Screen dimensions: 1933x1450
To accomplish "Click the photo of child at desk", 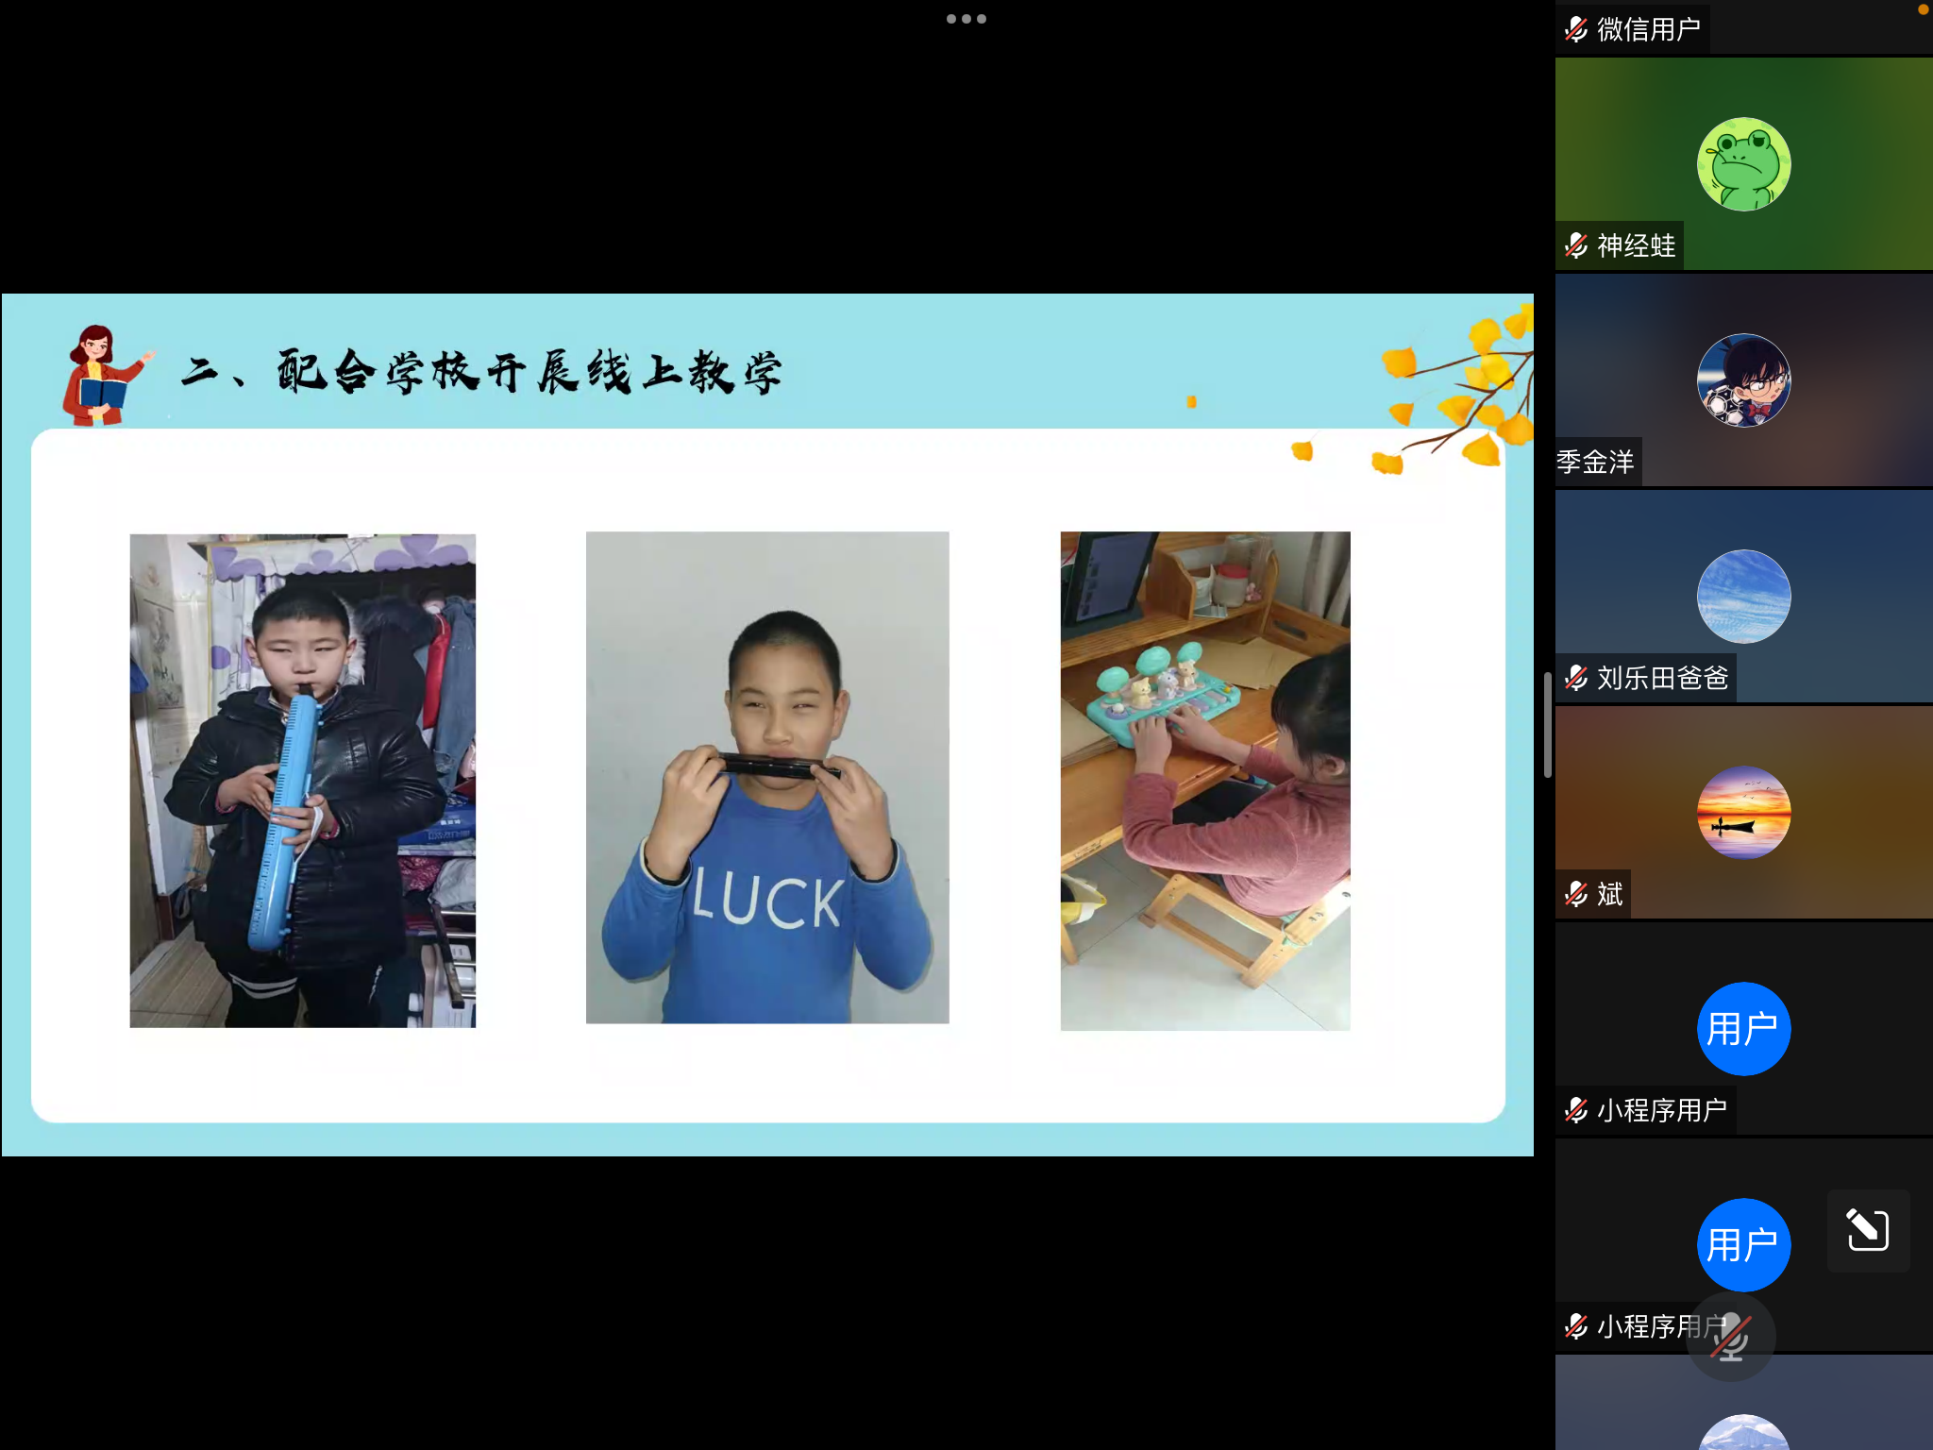I will (x=1204, y=781).
